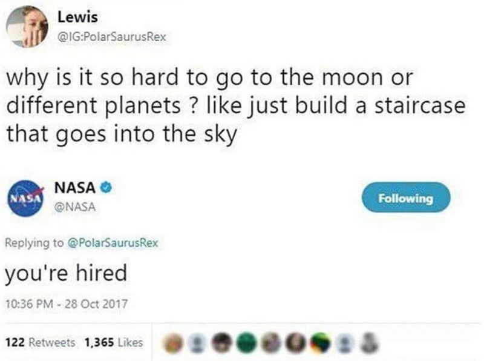The height and width of the screenshot is (361, 484).
Task: Open the Lewis display name link
Action: coord(74,18)
